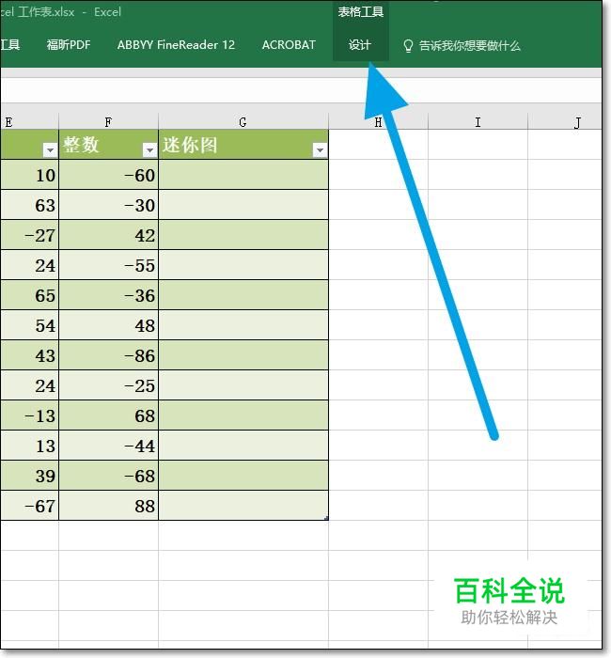This screenshot has height=658, width=611.
Task: Open the 设计 ribbon tab
Action: [x=360, y=45]
